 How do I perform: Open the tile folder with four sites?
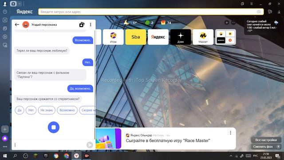click(225, 37)
